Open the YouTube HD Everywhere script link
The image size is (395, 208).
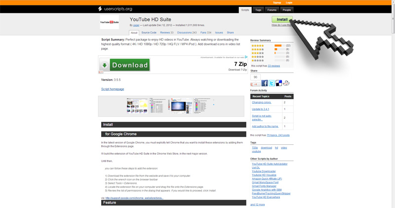point(266,197)
